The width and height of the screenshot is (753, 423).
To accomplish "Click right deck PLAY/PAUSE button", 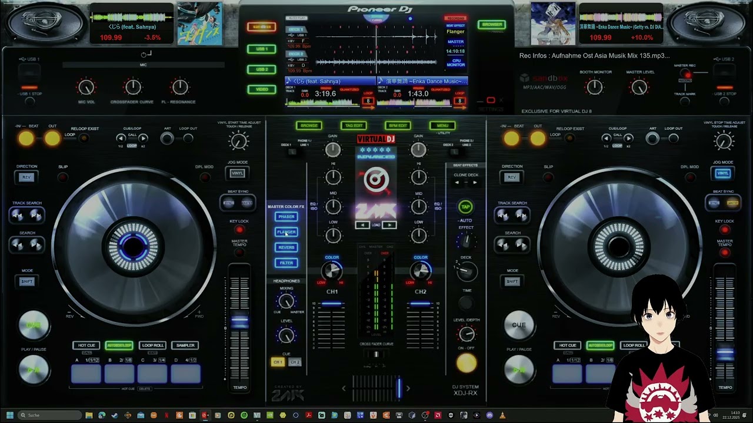I will (x=519, y=370).
